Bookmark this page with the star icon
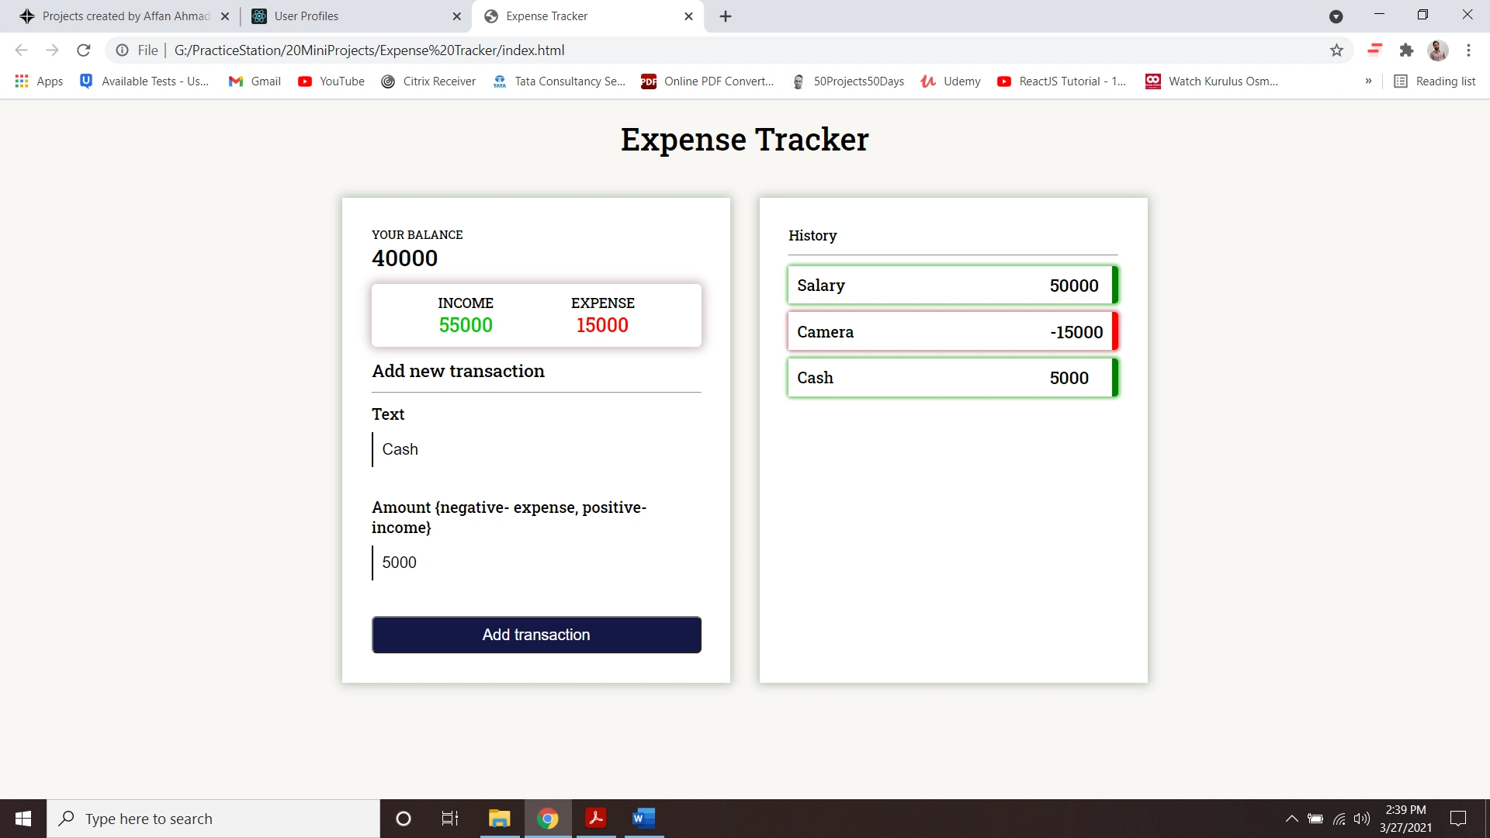Viewport: 1490px width, 838px height. click(1336, 50)
